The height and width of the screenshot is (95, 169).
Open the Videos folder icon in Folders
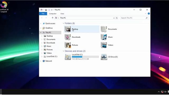[104, 45]
